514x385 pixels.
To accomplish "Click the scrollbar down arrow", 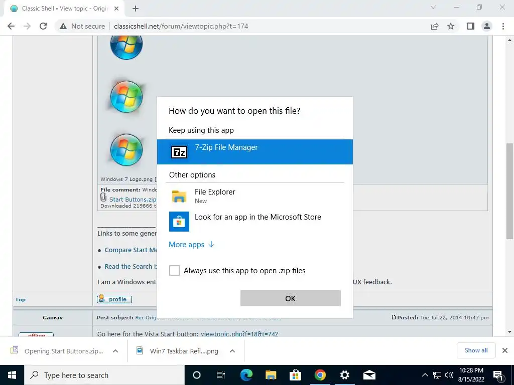I will [x=509, y=332].
